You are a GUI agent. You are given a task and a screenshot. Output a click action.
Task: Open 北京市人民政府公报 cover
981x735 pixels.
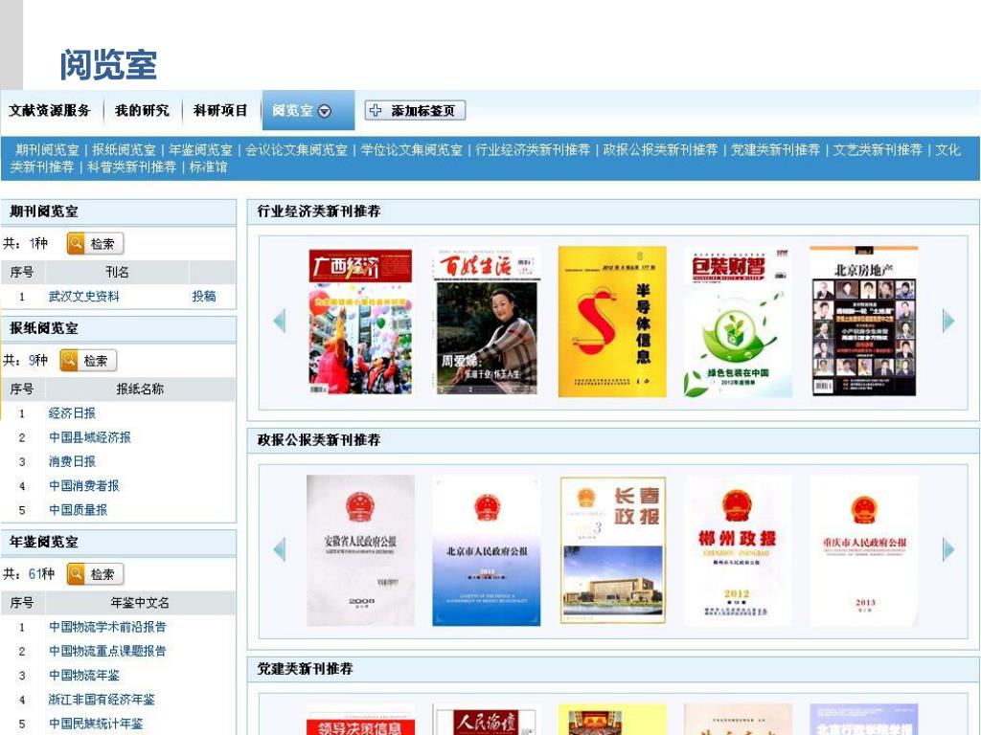pyautogui.click(x=487, y=550)
